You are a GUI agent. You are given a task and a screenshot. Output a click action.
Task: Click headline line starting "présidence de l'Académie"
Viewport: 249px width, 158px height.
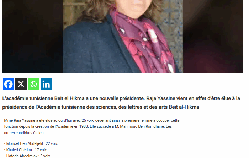point(101,107)
